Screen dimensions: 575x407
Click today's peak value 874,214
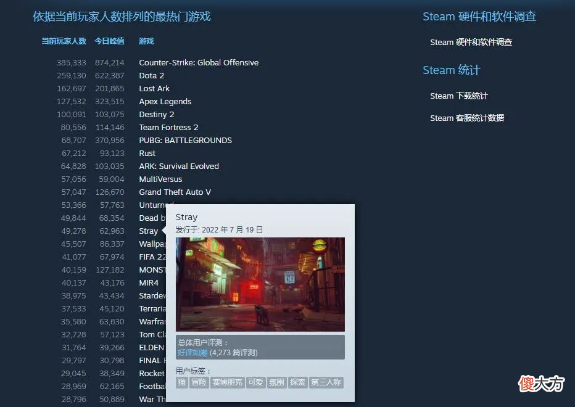coord(110,63)
